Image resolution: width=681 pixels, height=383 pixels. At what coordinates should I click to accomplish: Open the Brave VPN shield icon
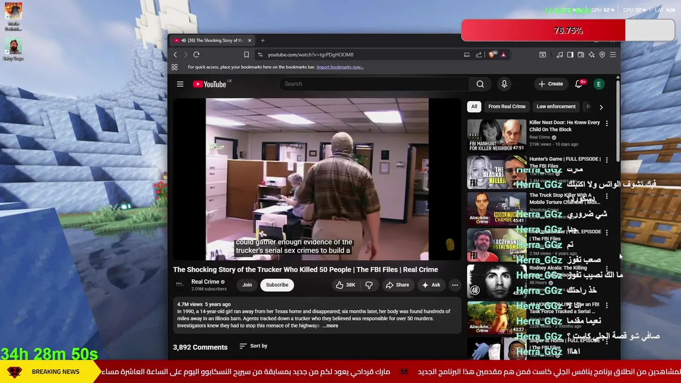pos(602,55)
